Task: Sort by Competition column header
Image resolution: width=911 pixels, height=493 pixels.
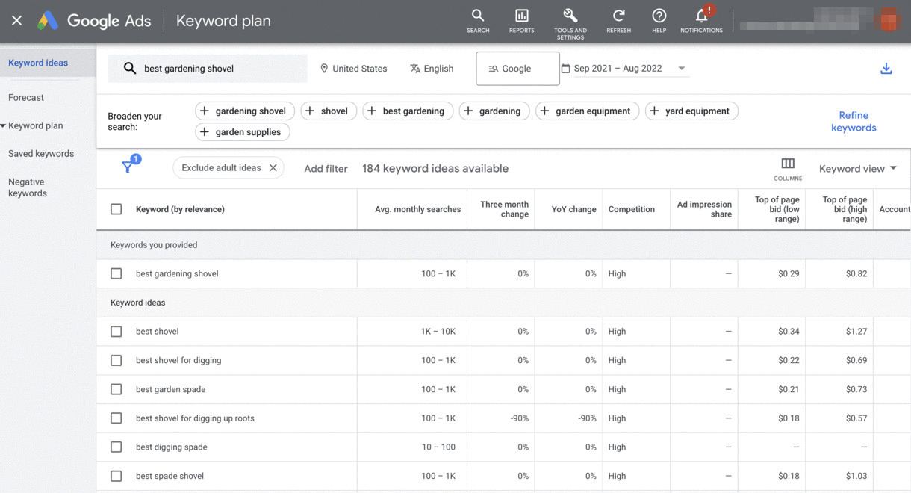Action: 632,209
